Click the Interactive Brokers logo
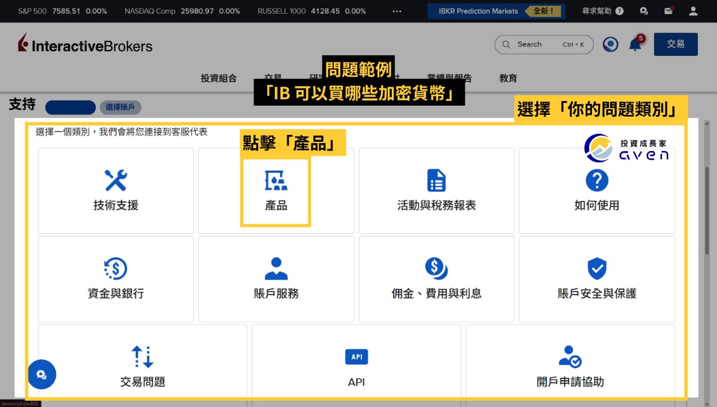The image size is (717, 407). (85, 44)
